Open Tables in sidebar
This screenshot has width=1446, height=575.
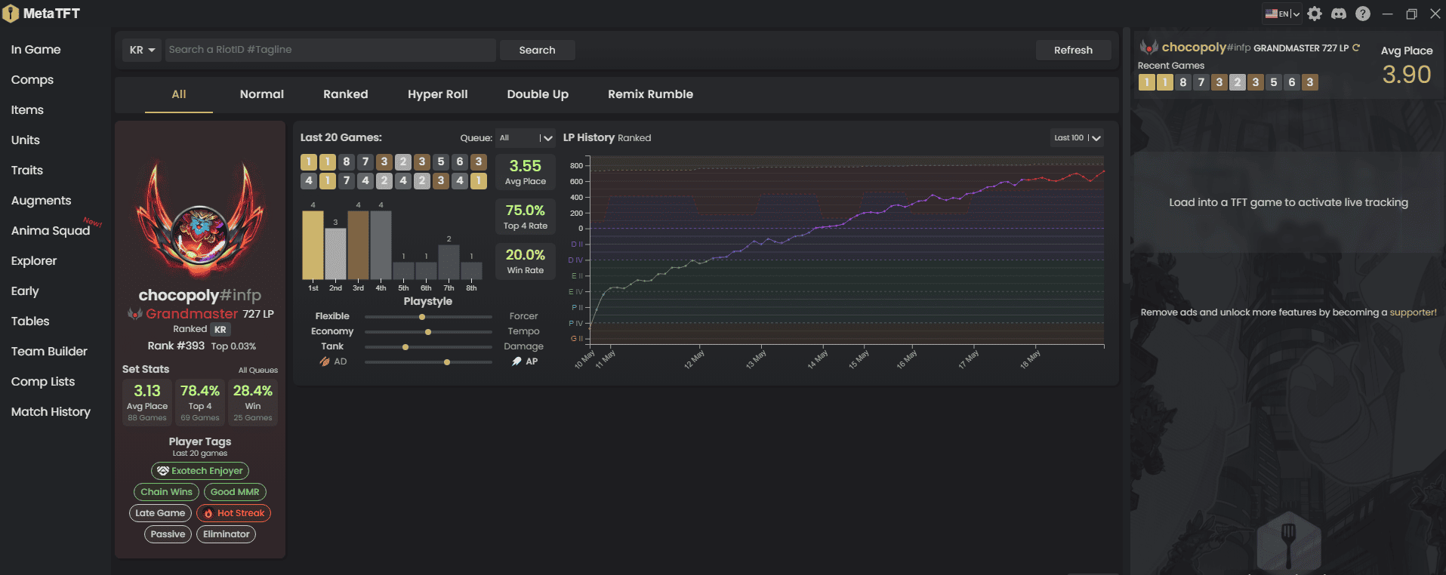click(30, 321)
